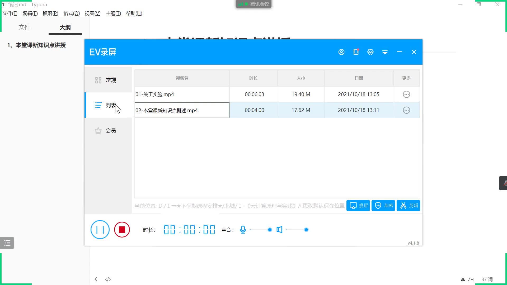Open Typora 格式(O) menu
Viewport: 507px width, 285px height.
[x=72, y=13]
